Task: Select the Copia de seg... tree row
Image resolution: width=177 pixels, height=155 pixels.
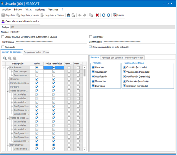Action: tap(21, 149)
